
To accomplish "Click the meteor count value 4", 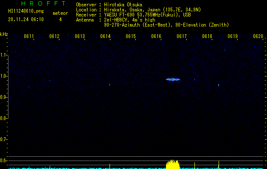I will tap(60, 19).
